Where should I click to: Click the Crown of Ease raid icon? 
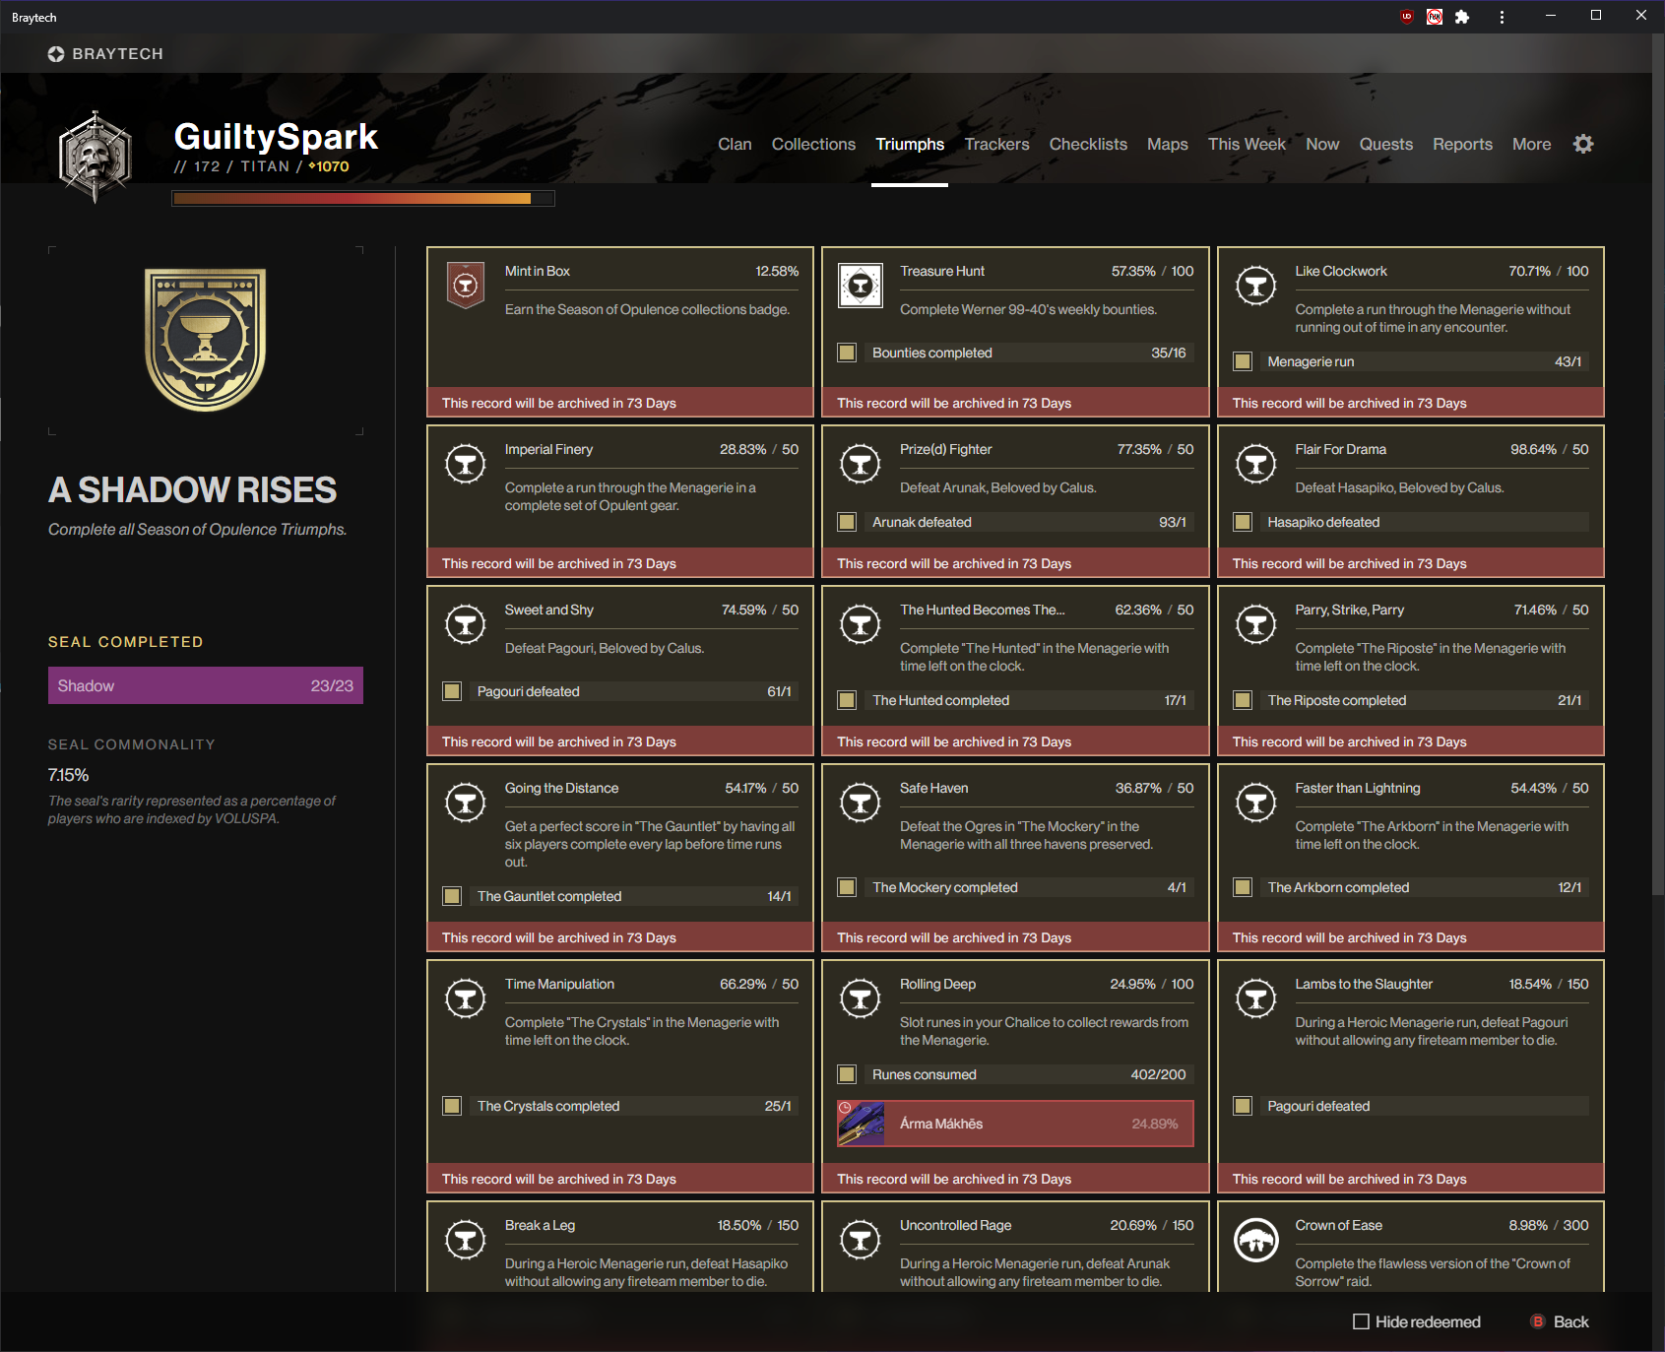[1256, 1240]
